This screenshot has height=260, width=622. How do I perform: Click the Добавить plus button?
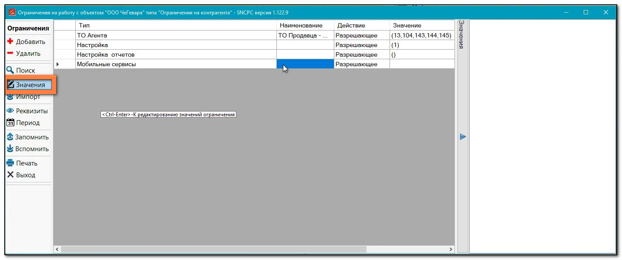coord(27,42)
